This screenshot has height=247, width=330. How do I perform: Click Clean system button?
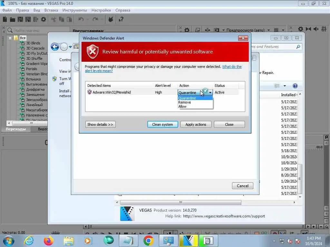(162, 124)
